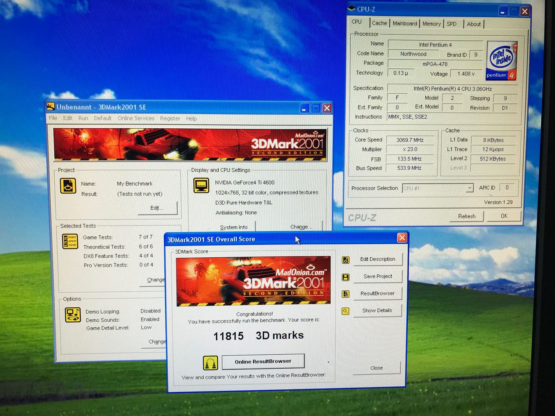The width and height of the screenshot is (555, 416).
Task: Click the Project icon in 3DMark2001 window
Action: pyautogui.click(x=68, y=186)
